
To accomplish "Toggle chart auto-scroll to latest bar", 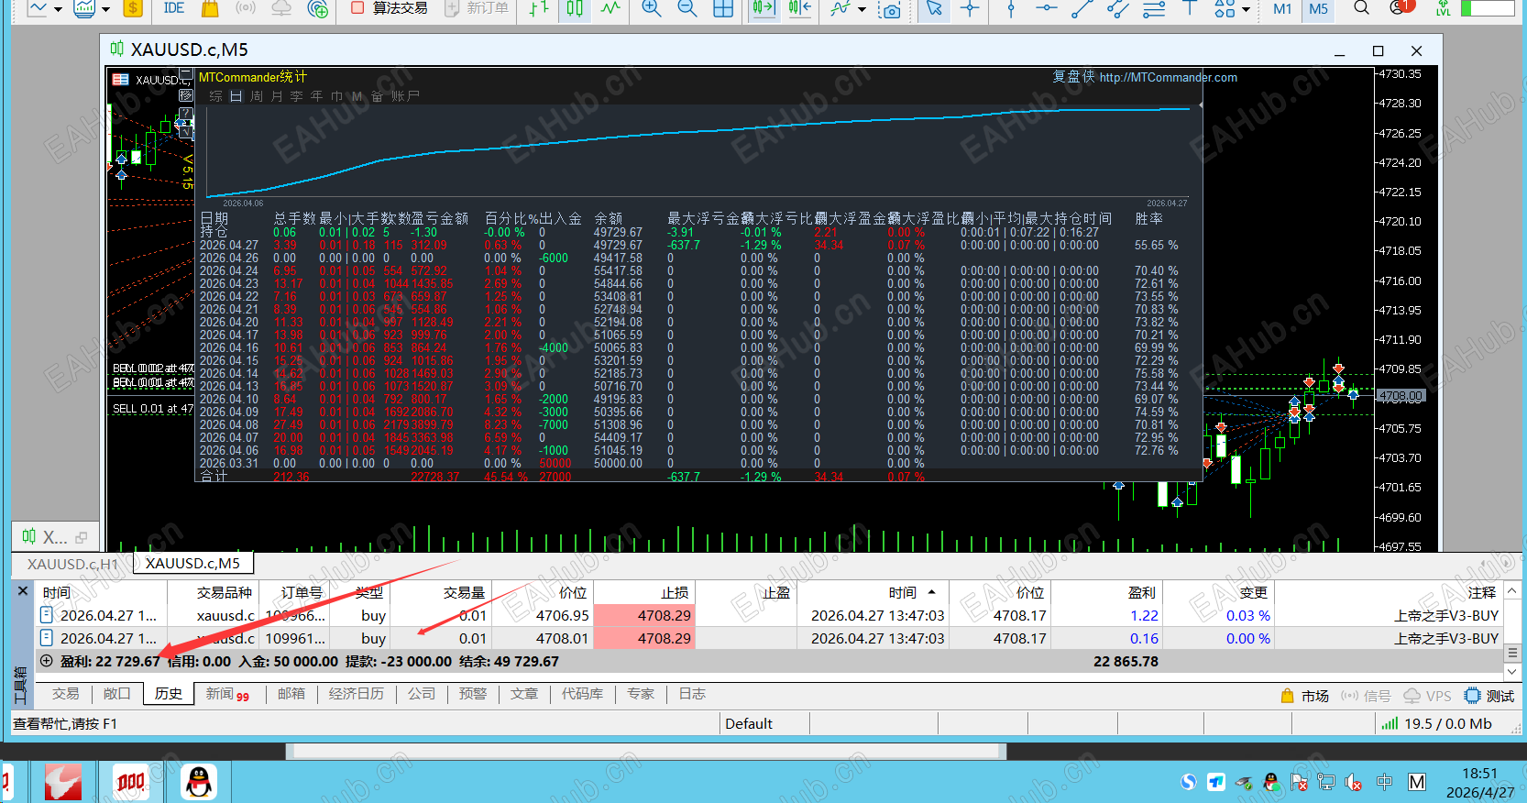I will pos(763,8).
